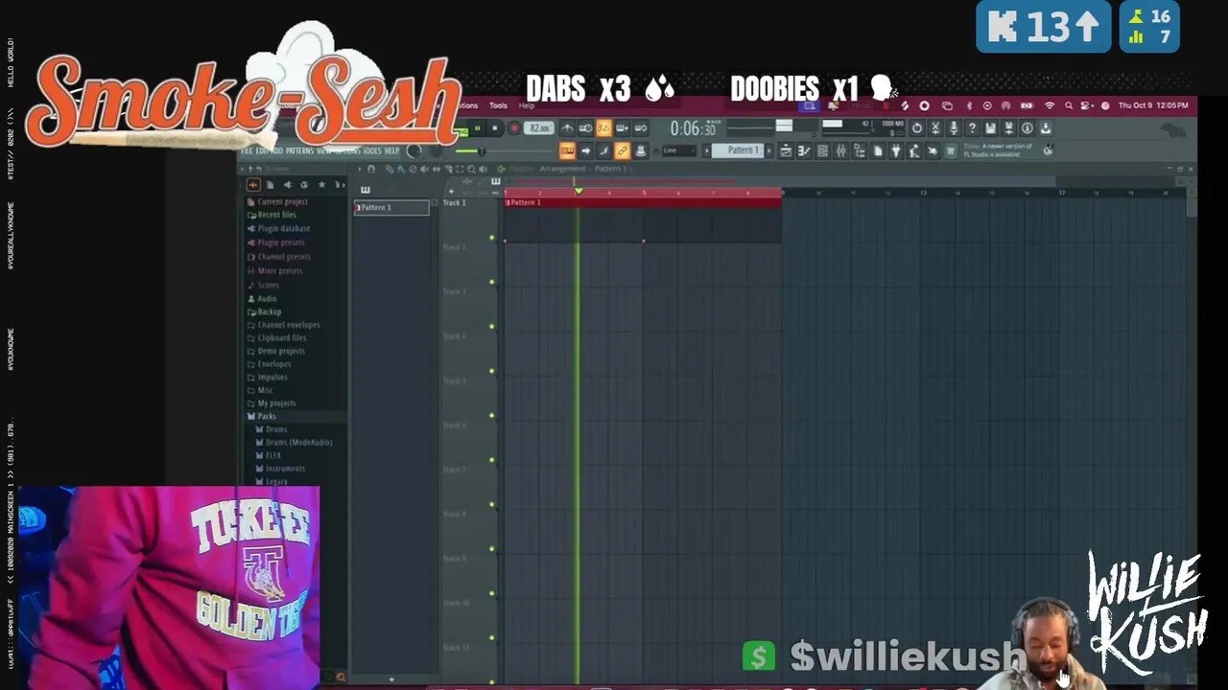Click the circular arrow icon in top toolbar

tap(917, 127)
